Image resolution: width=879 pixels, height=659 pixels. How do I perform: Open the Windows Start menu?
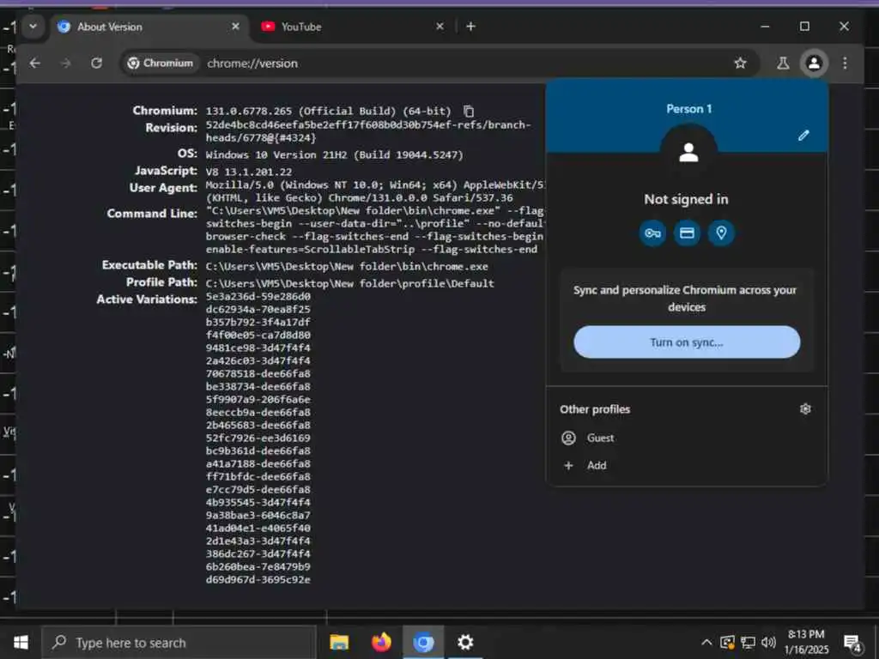pos(21,642)
